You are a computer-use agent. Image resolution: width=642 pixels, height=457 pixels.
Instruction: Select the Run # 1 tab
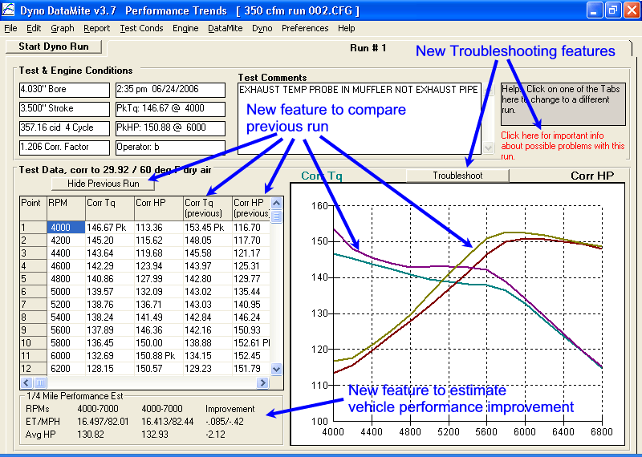368,48
